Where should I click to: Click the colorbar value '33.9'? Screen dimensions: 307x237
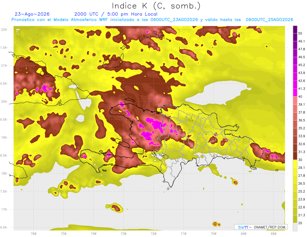301,136
